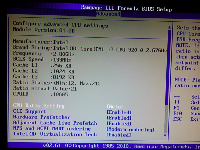Select the Adjacent Cache Line Prefetch label
The image size is (200, 150).
pos(55,123)
